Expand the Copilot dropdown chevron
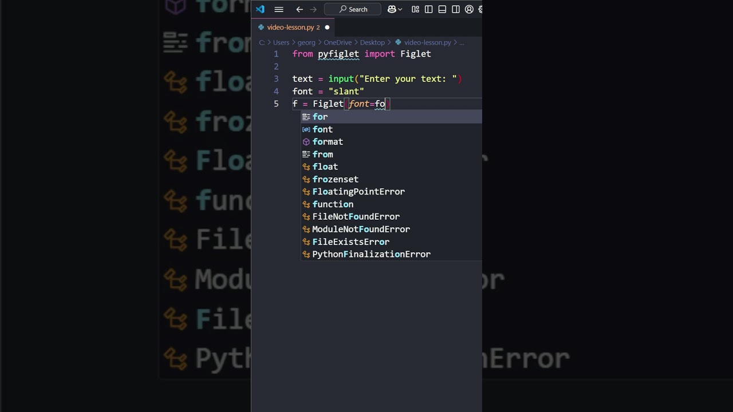The width and height of the screenshot is (733, 412). click(x=400, y=9)
